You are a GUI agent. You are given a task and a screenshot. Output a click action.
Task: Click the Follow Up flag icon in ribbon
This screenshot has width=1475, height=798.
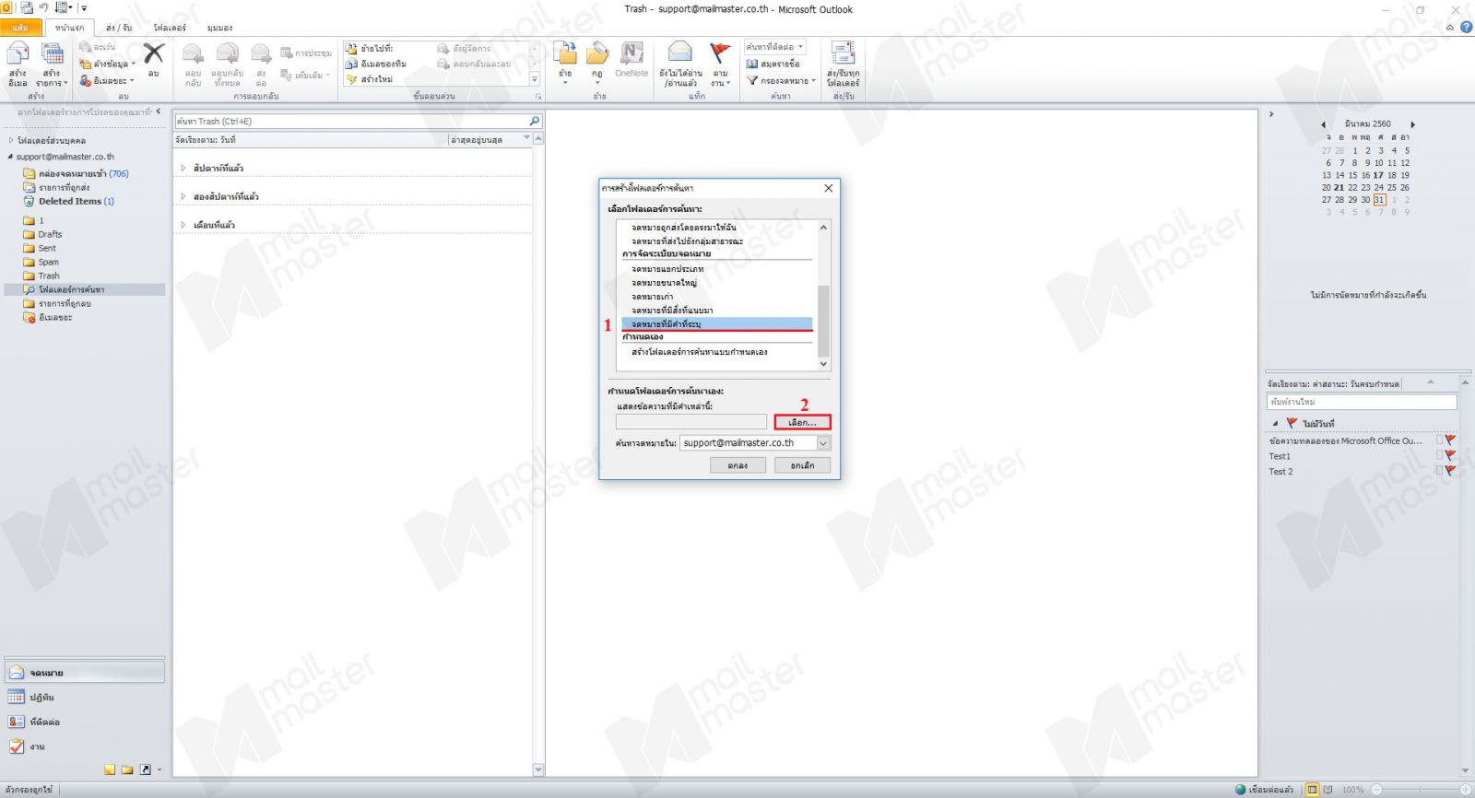click(720, 53)
